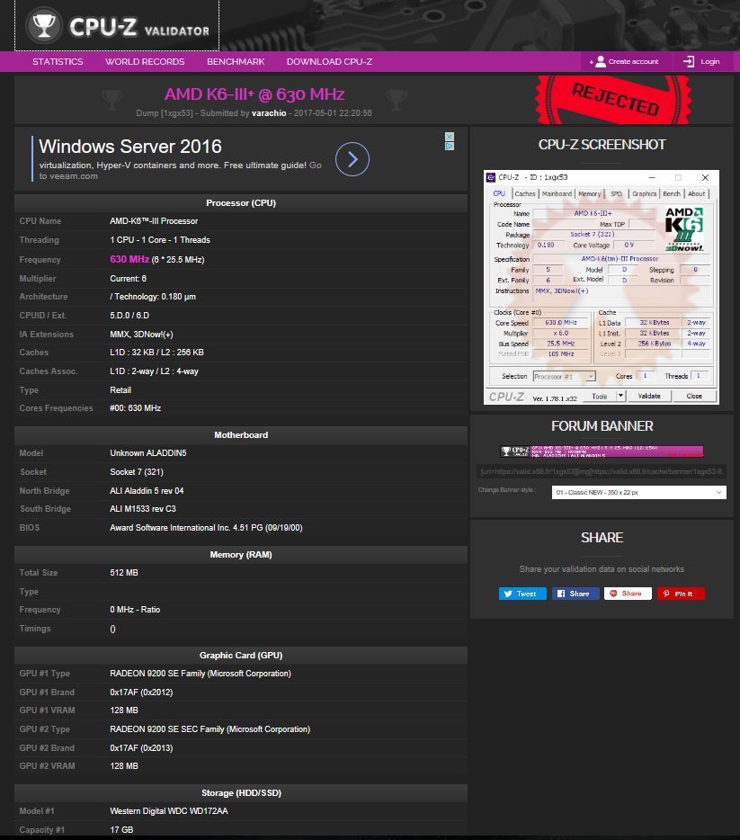The width and height of the screenshot is (740, 840).
Task: Click the Socket 7 (321) value
Action: [137, 472]
